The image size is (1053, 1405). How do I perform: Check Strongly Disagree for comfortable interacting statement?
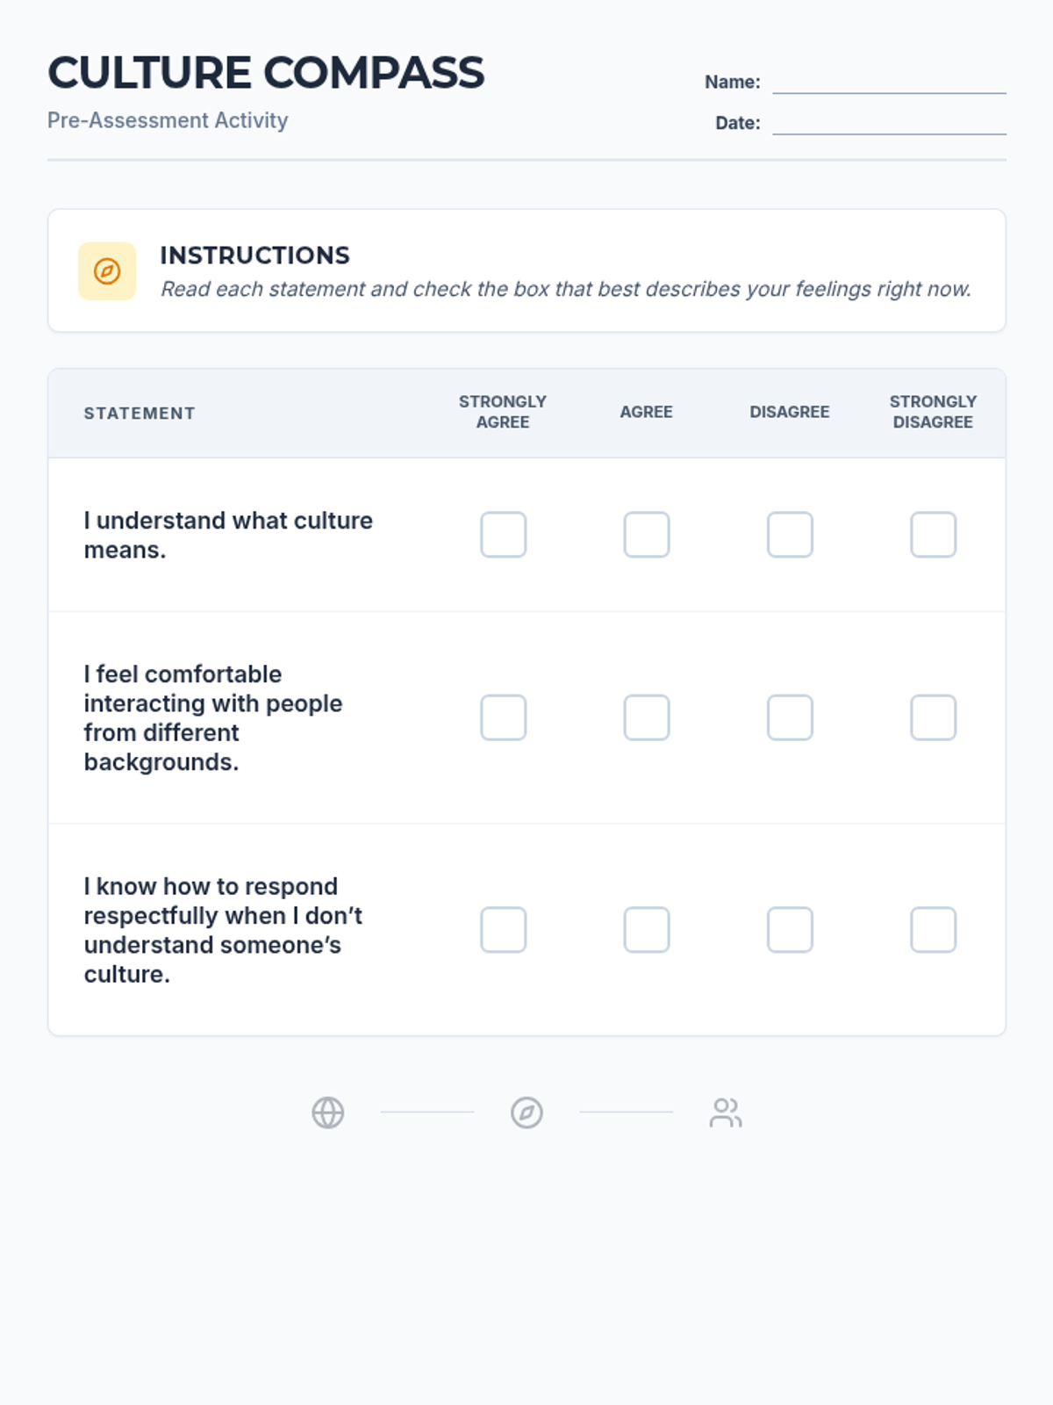click(933, 717)
